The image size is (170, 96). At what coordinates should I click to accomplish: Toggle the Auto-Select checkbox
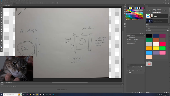coord(8,3)
